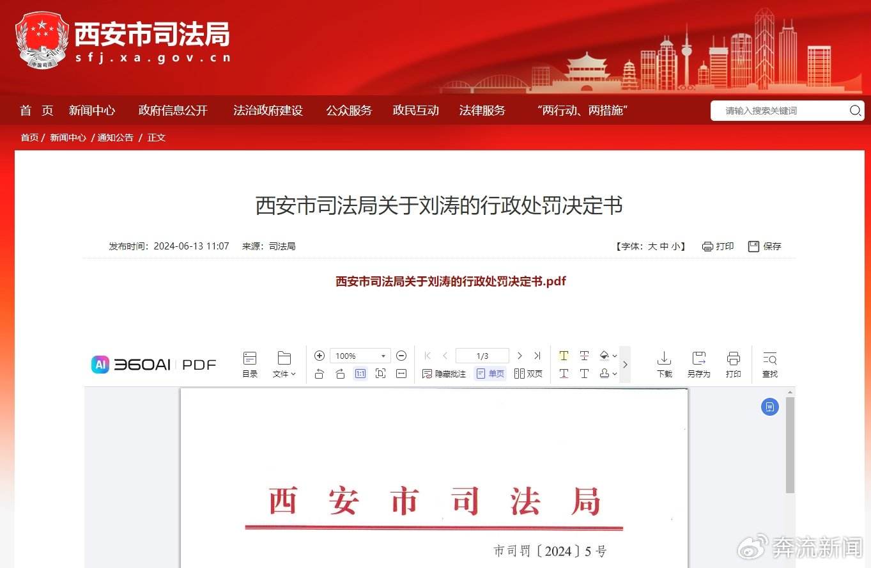Viewport: 871px width, 568px height.
Task: Open the 新闻中心 navigation menu
Action: [x=92, y=111]
